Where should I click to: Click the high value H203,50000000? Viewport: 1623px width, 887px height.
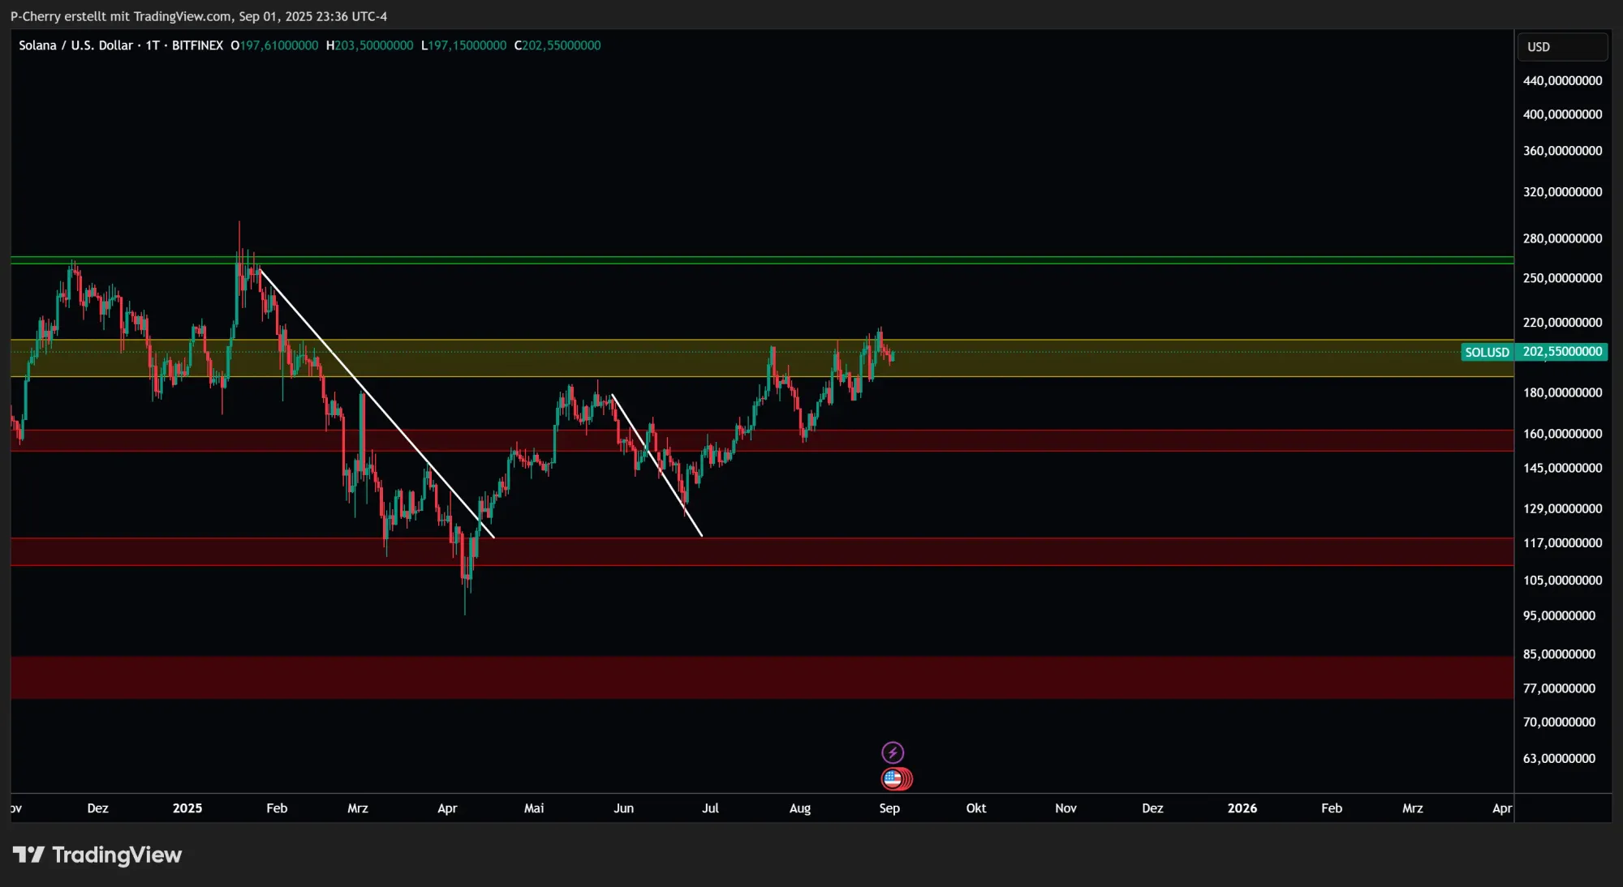(x=369, y=45)
